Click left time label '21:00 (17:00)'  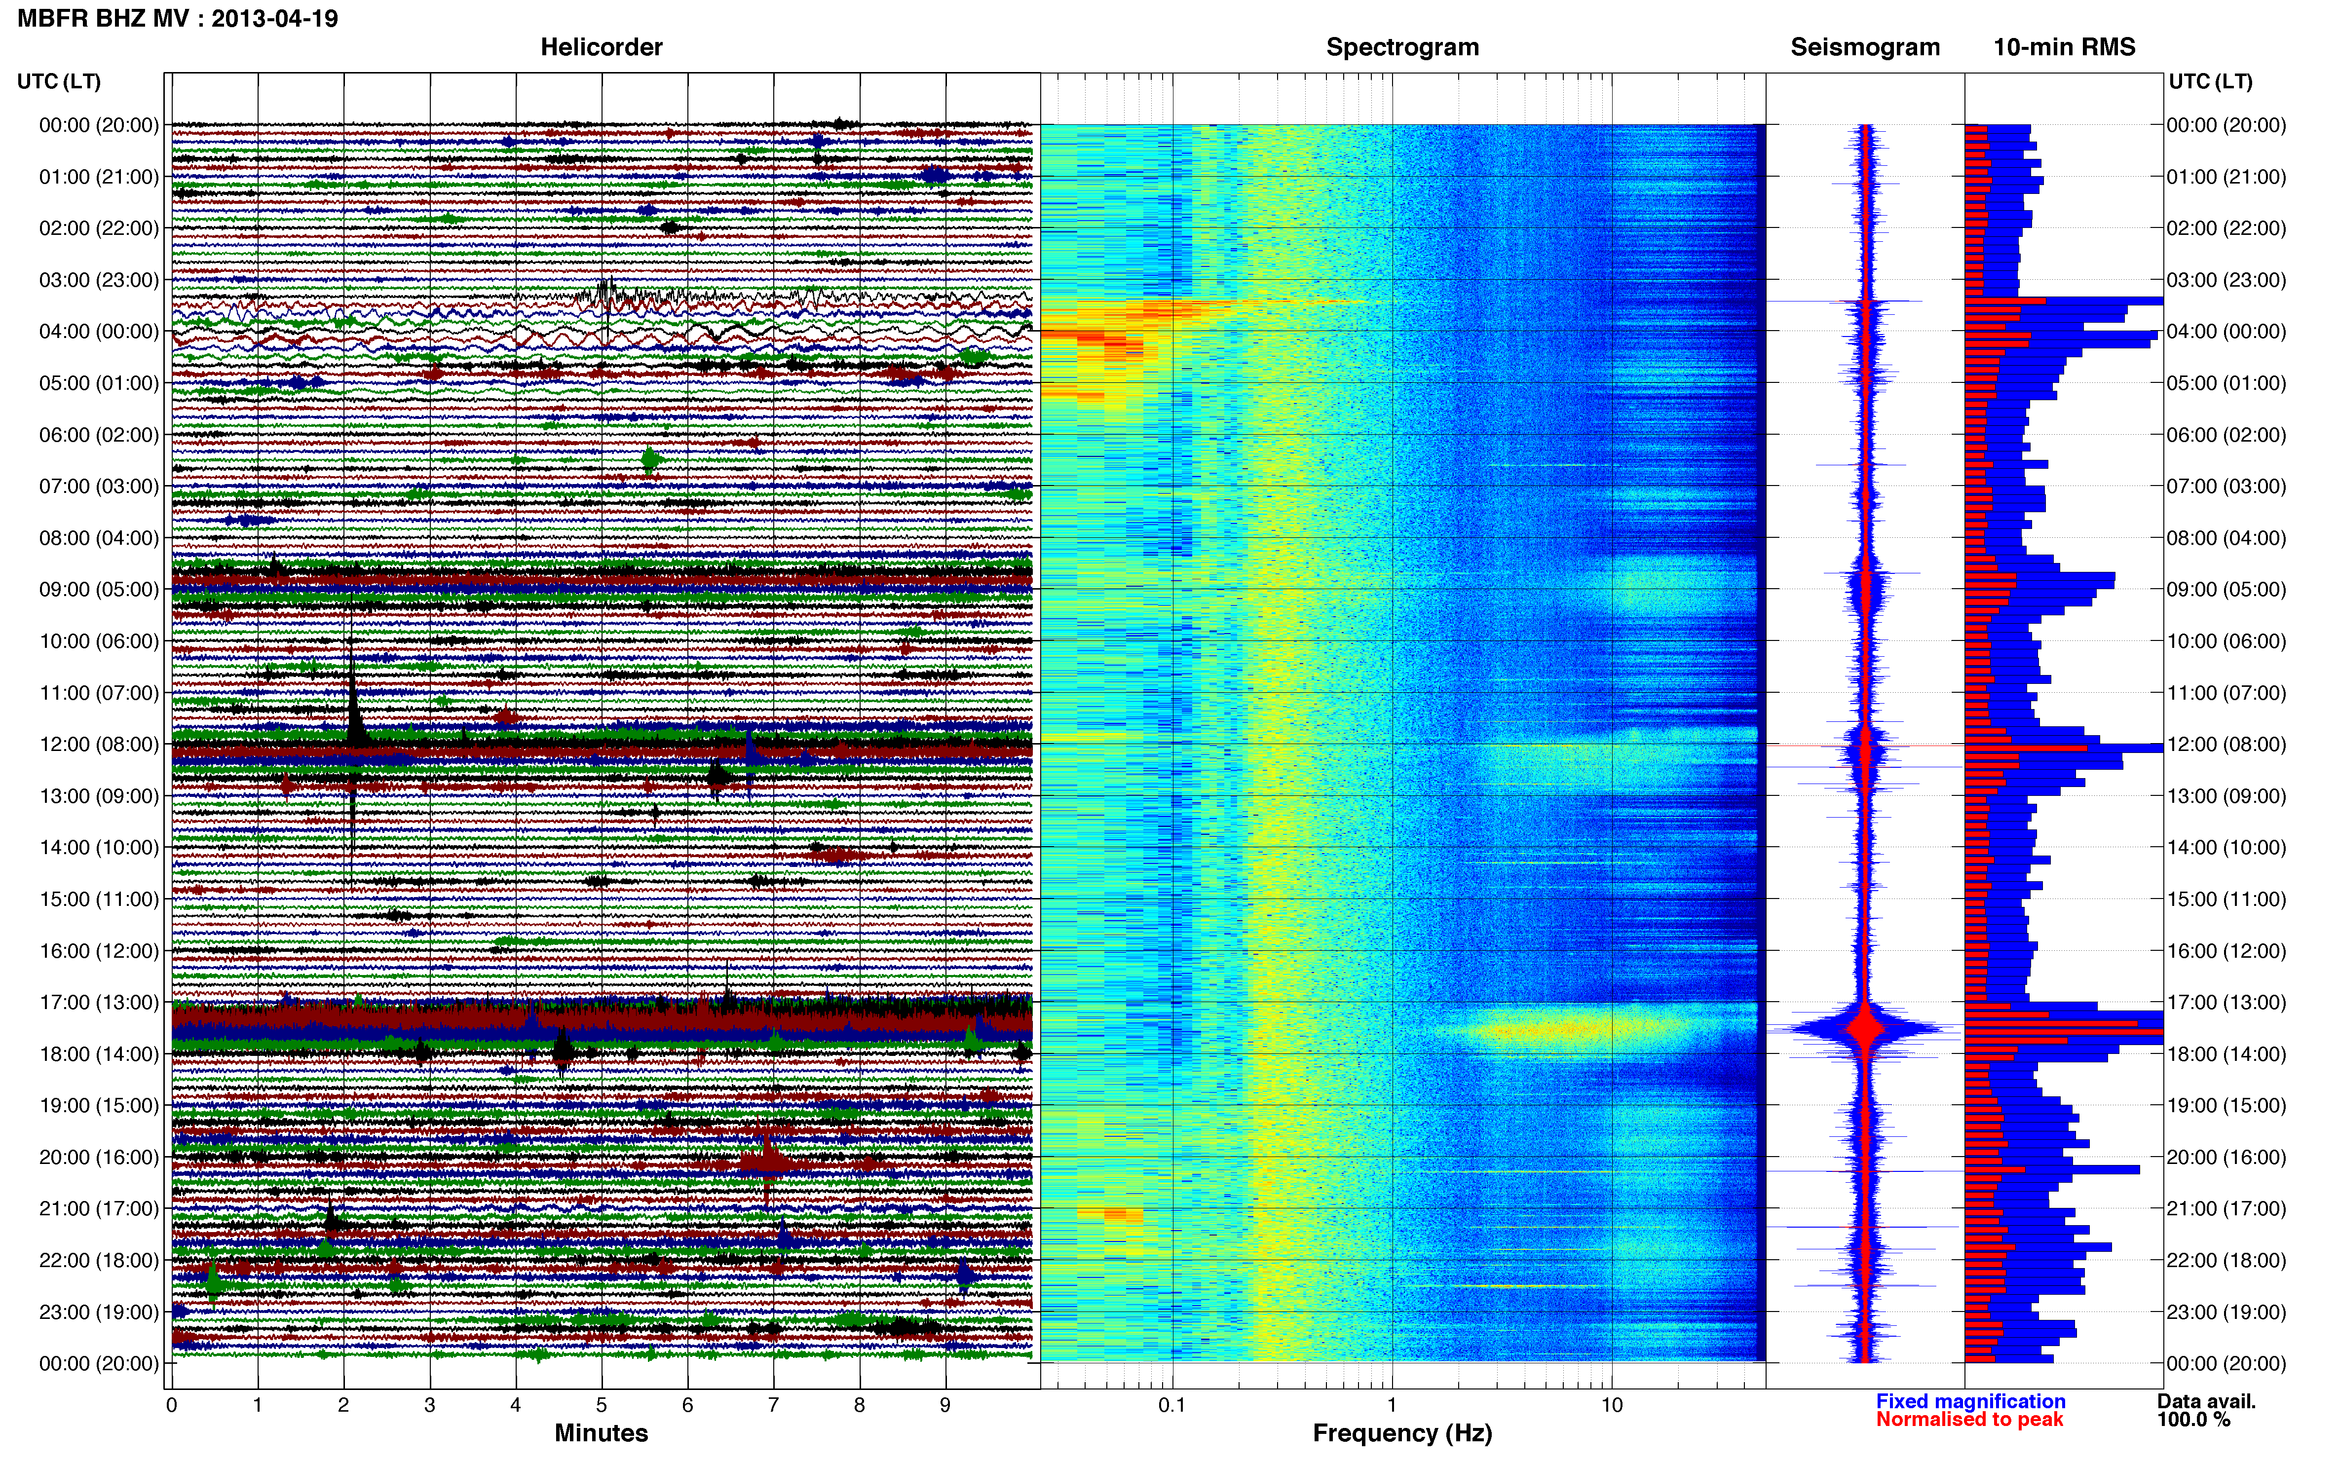99,1209
